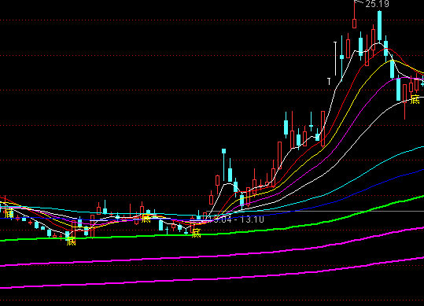Click the red candle below the 25.19 wick
The height and width of the screenshot is (306, 424).
354,24
